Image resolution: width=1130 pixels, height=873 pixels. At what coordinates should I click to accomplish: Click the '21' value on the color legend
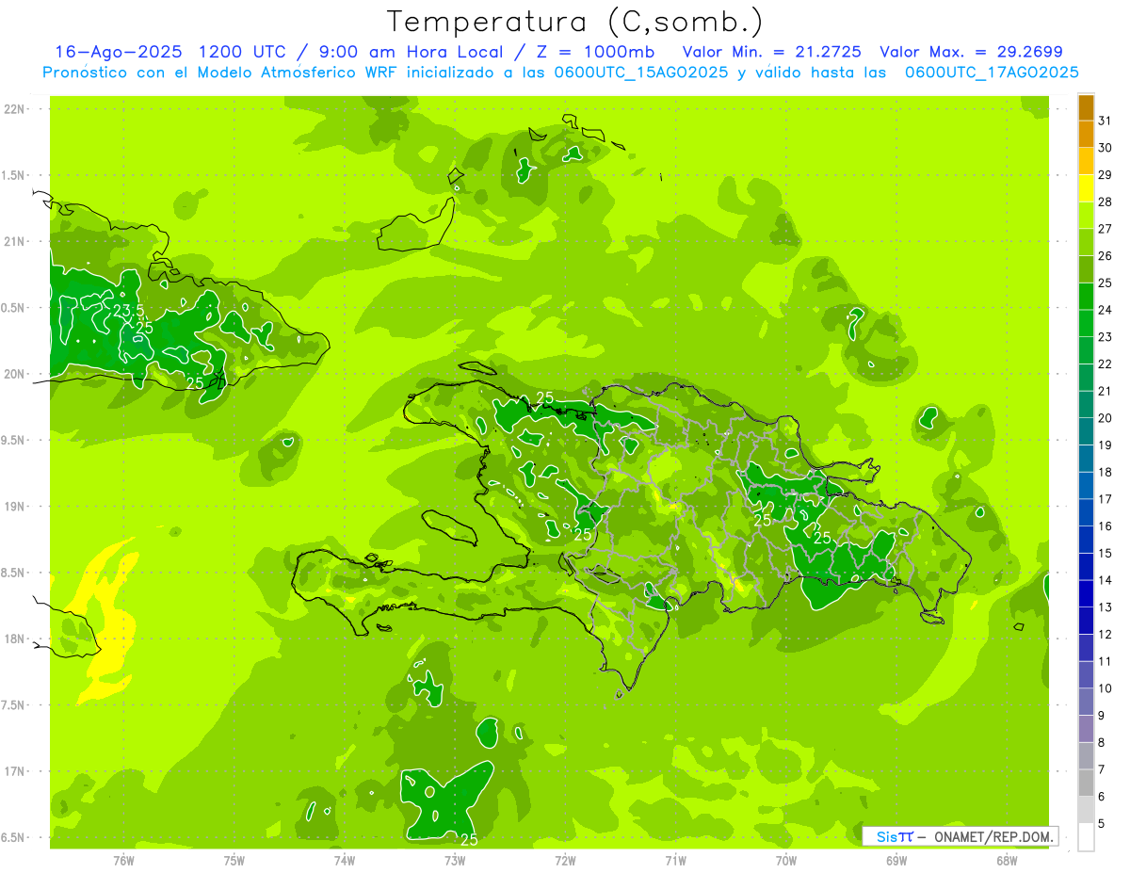tap(1106, 391)
